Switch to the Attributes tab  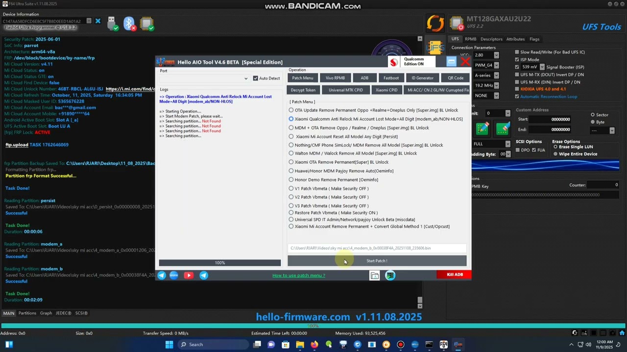coord(515,39)
